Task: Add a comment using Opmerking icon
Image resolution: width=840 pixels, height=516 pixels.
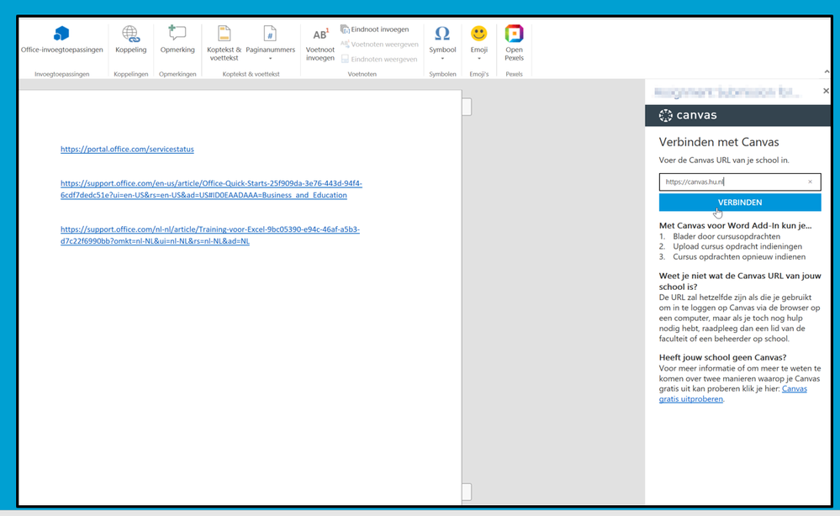Action: pyautogui.click(x=177, y=34)
